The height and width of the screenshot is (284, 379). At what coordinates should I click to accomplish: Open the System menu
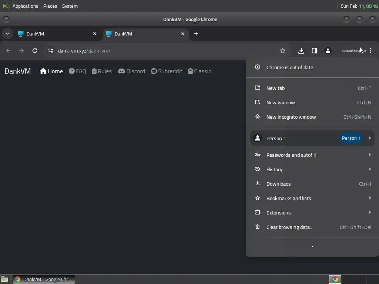click(70, 6)
